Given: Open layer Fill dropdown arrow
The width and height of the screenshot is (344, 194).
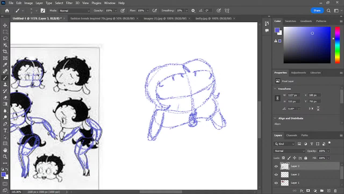Looking at the screenshot, I should pyautogui.click(x=328, y=158).
